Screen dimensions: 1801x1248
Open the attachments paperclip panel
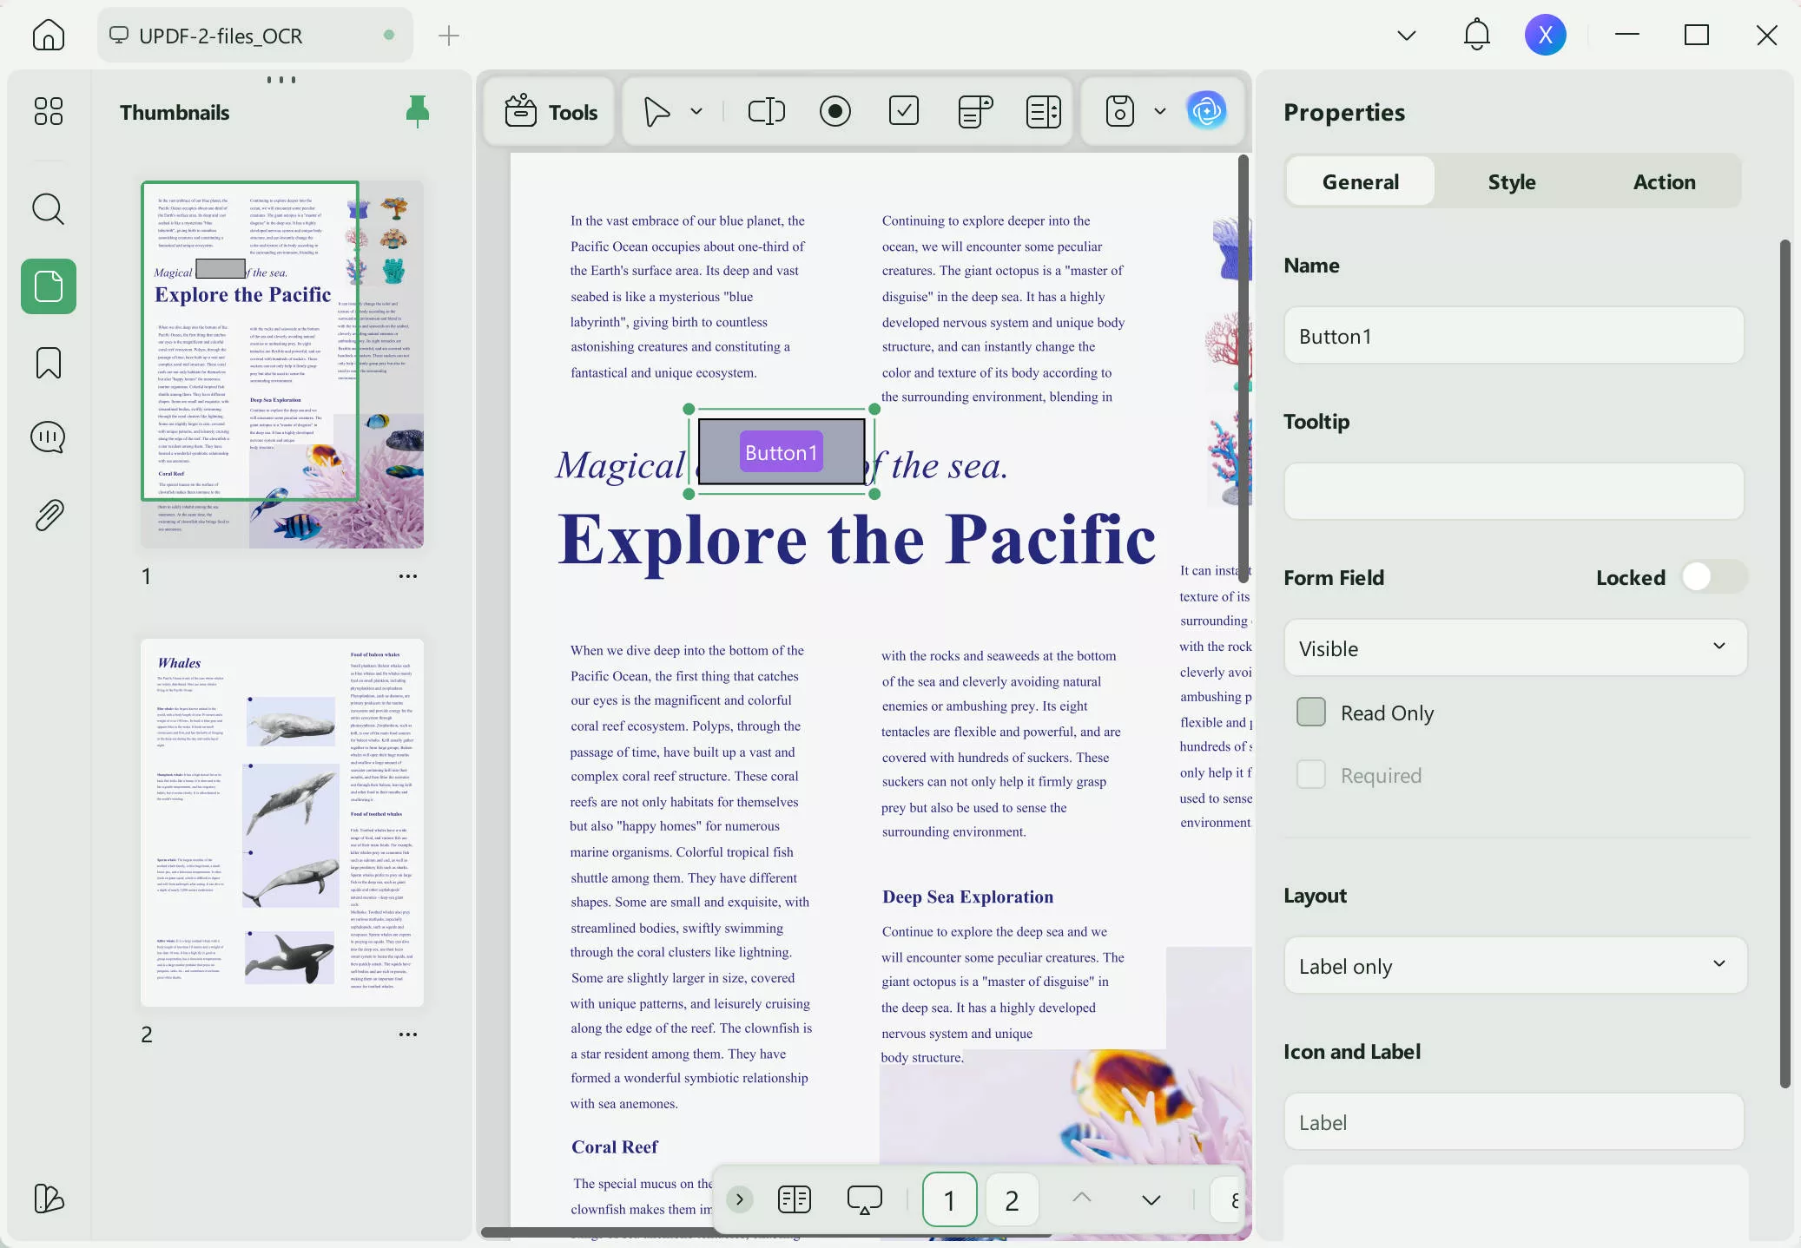coord(49,516)
